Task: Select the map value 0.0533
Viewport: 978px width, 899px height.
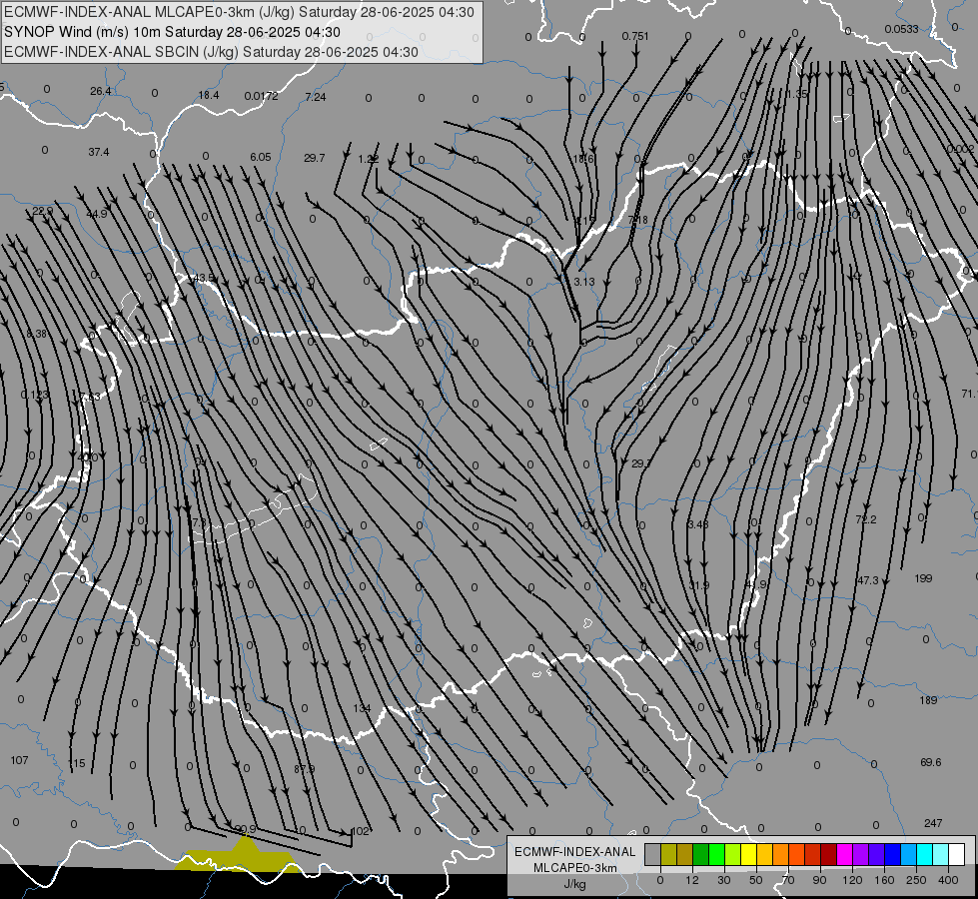Action: click(901, 29)
